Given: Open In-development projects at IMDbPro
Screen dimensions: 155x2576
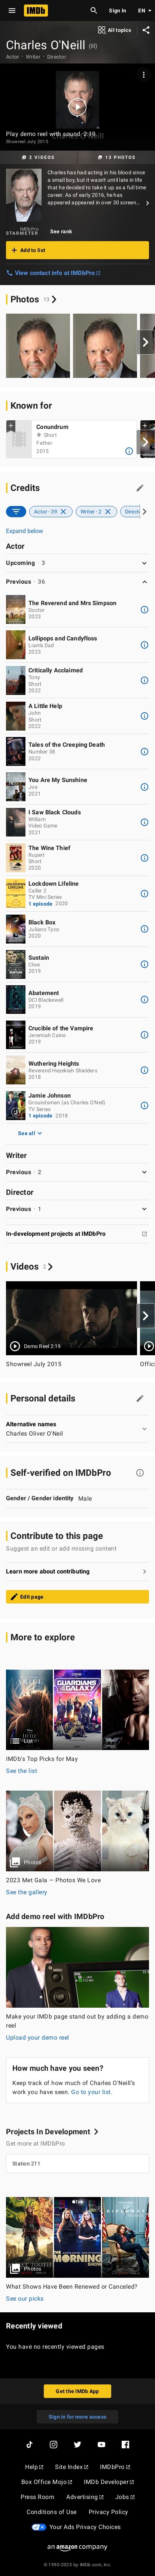Looking at the screenshot, I should click(x=77, y=1233).
